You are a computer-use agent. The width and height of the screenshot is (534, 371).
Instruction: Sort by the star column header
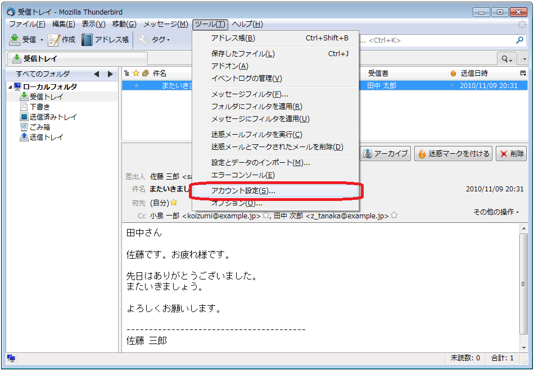click(x=136, y=73)
